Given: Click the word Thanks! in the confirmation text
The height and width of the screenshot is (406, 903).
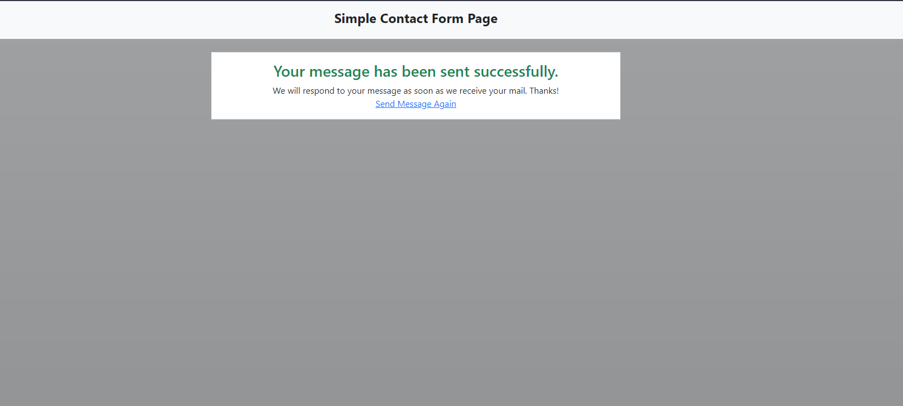Looking at the screenshot, I should coord(544,91).
